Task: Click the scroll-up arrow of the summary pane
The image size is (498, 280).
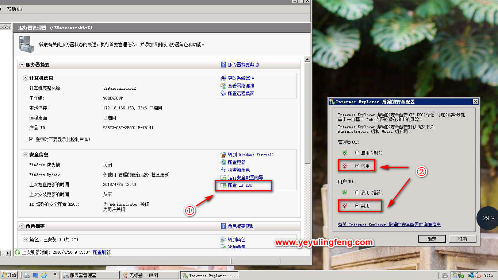Action: (307, 59)
